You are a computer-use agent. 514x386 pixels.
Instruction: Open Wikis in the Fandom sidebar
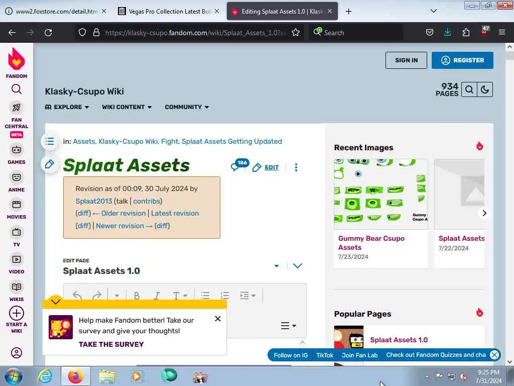tap(17, 292)
